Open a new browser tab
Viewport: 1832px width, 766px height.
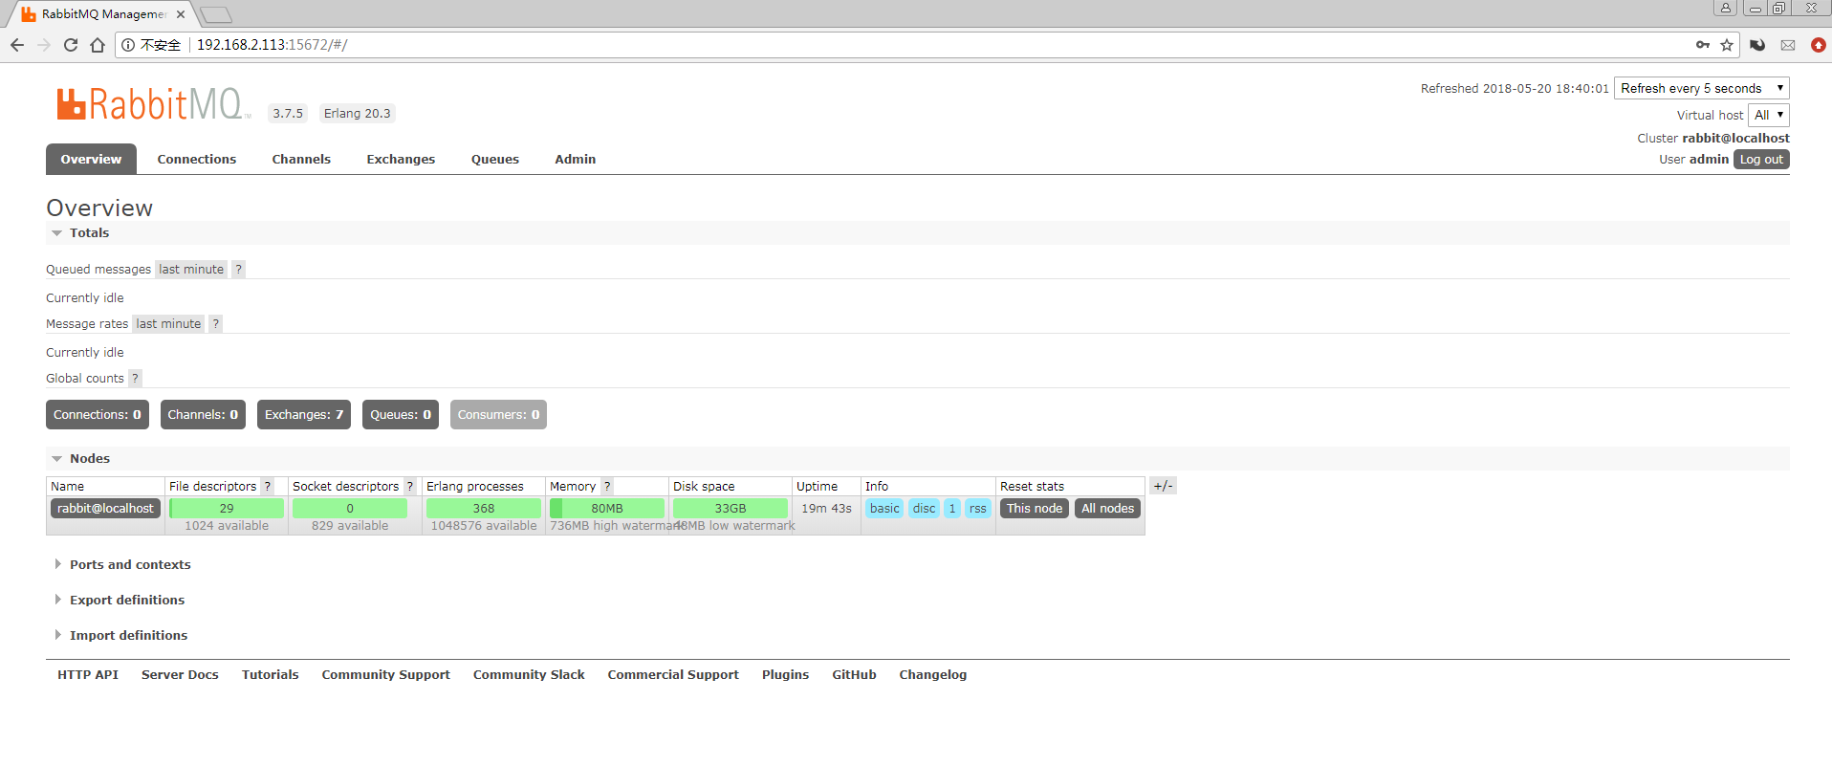216,14
